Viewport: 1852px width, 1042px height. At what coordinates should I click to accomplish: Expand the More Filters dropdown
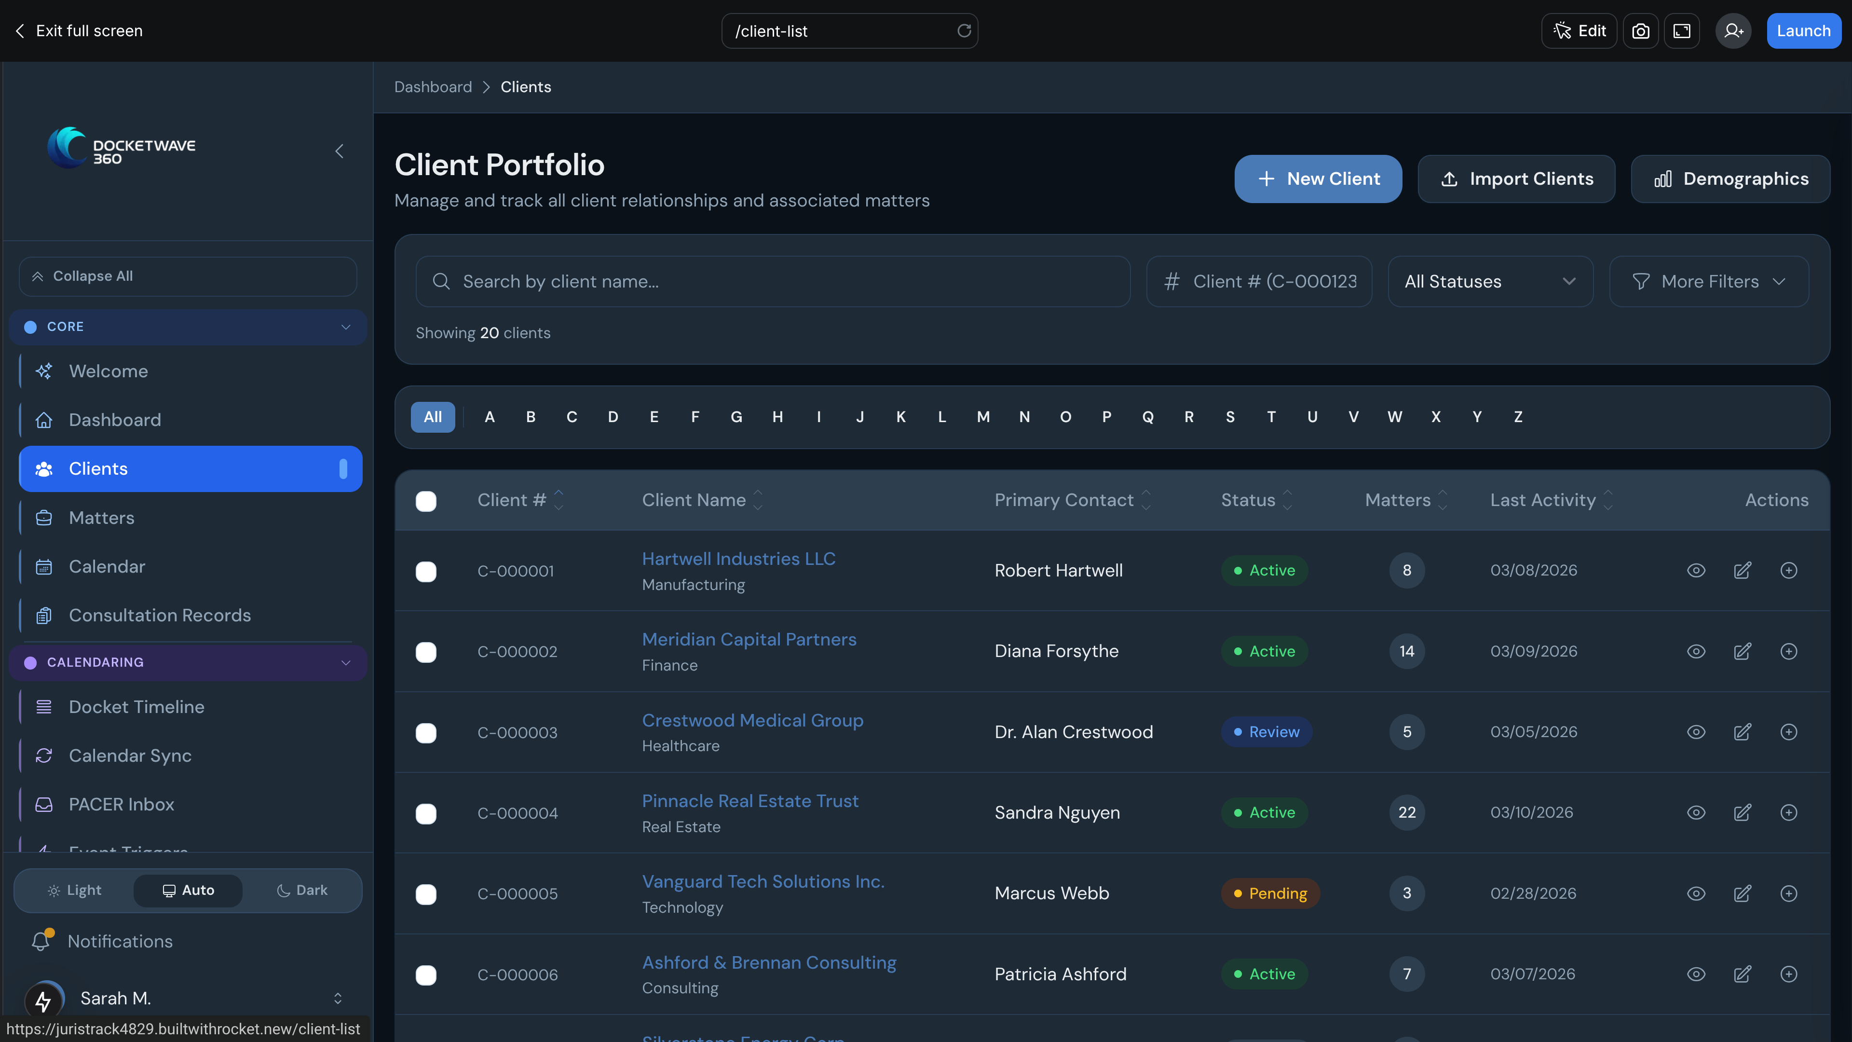click(x=1708, y=281)
